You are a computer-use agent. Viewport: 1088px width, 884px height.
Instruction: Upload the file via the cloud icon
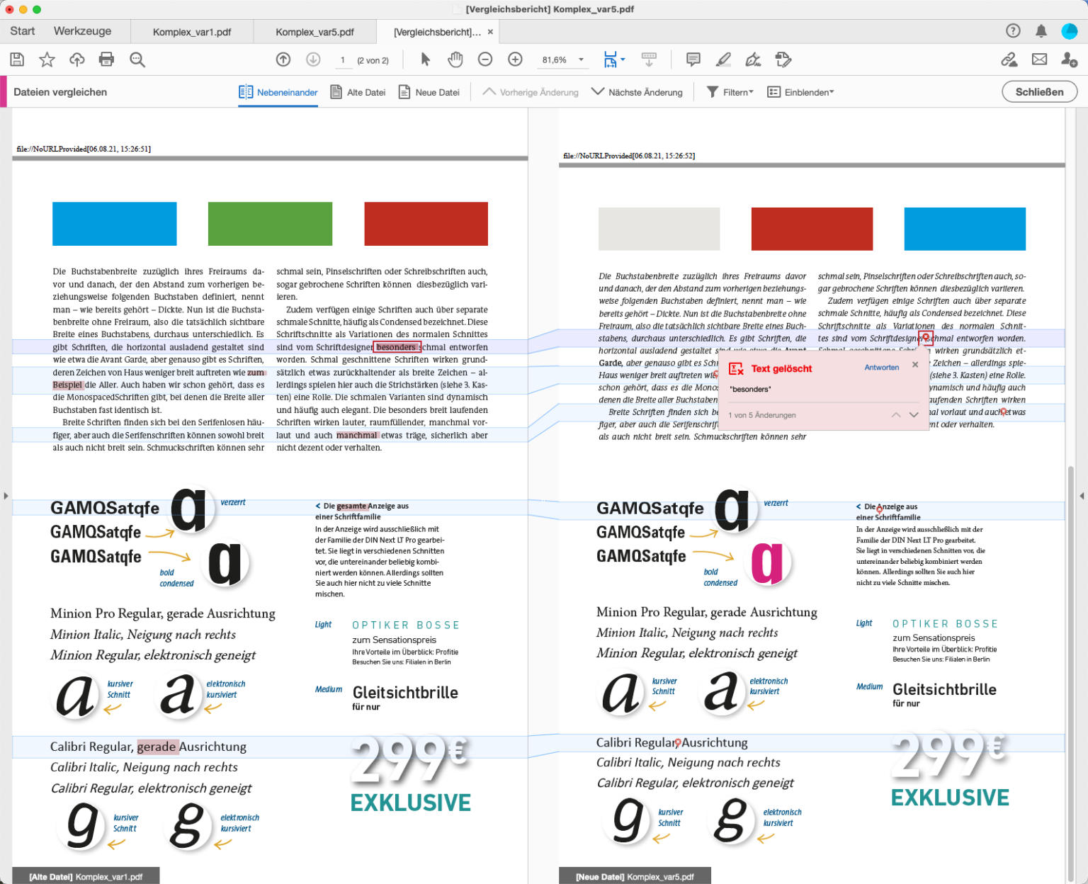click(76, 60)
